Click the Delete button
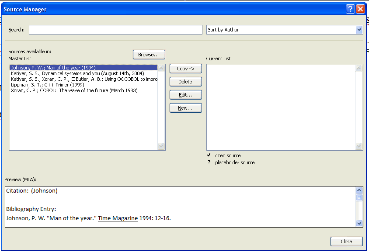The image size is (369, 252). (x=185, y=82)
